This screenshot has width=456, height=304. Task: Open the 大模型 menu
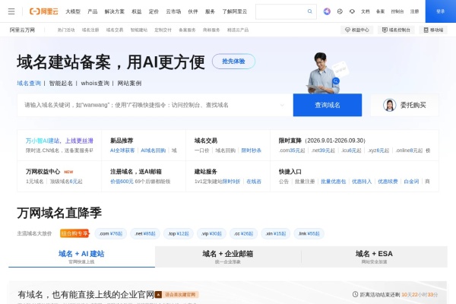tap(73, 11)
